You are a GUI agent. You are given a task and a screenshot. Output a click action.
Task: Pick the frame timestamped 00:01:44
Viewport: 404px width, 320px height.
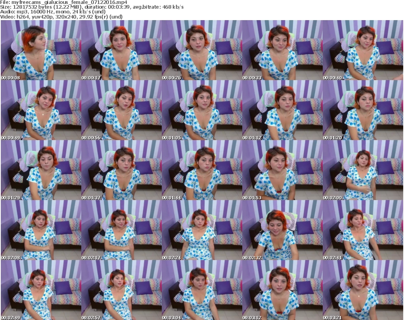(x=202, y=170)
